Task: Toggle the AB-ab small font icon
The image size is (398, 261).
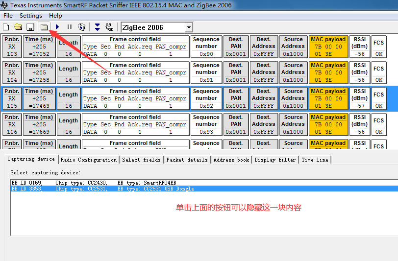Action: click(109, 27)
